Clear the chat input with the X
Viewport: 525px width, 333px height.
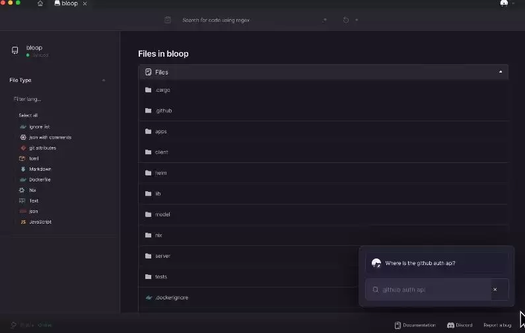(x=495, y=289)
